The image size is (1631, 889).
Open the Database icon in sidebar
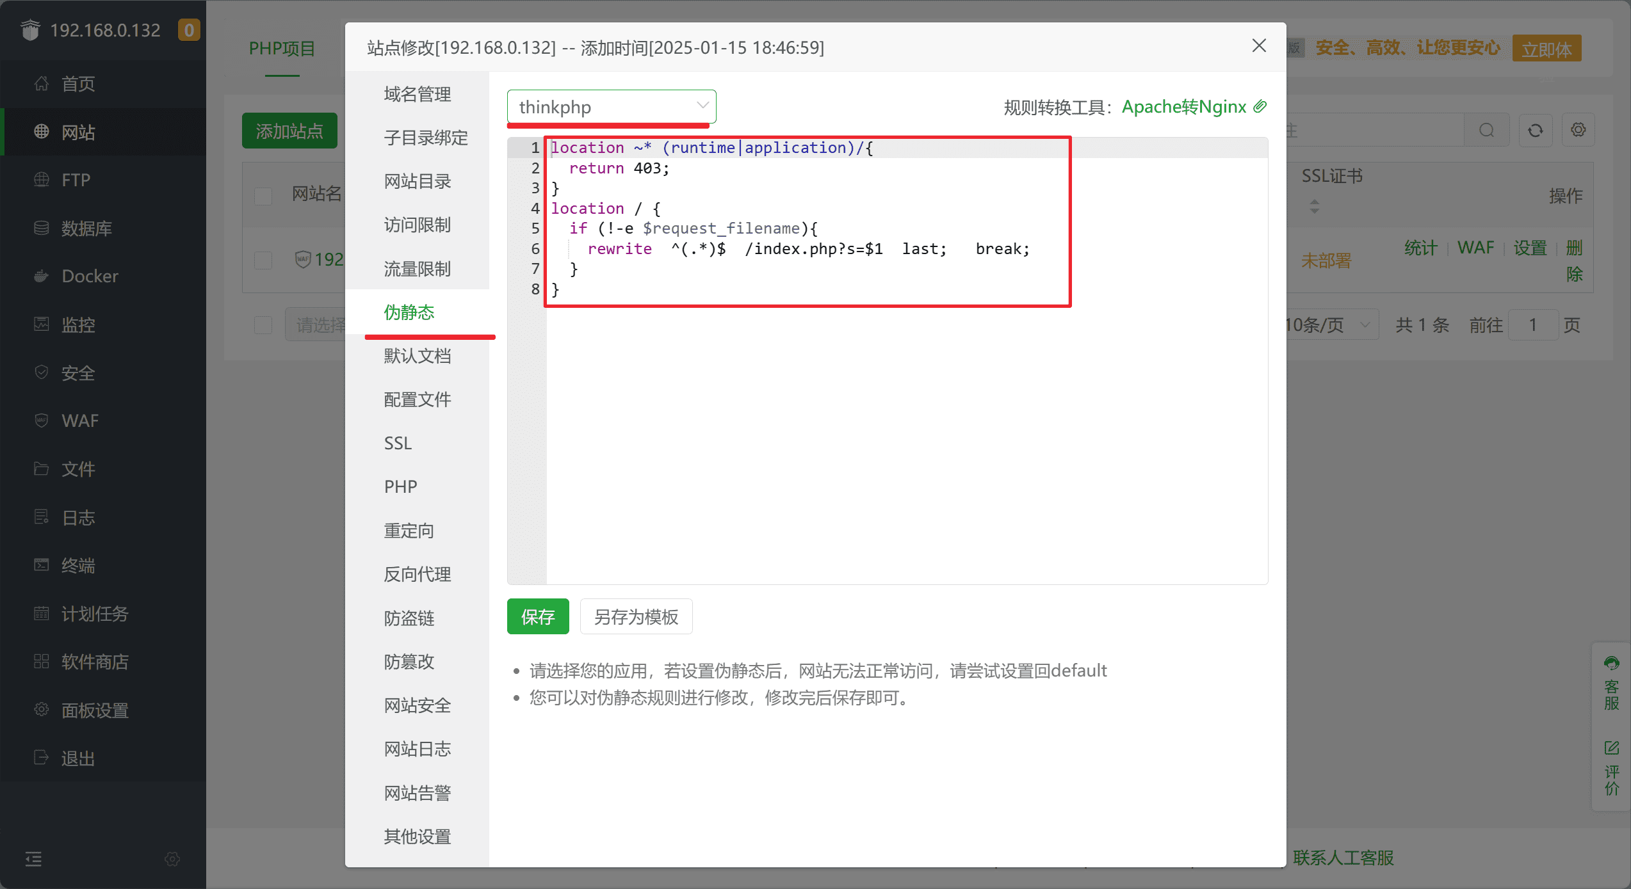tap(42, 228)
